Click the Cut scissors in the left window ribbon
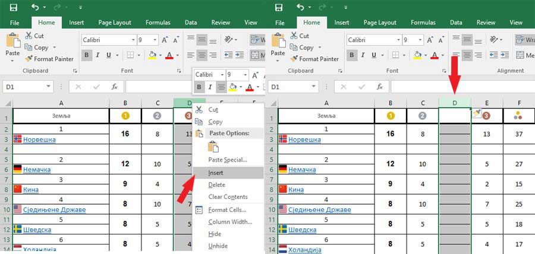 point(29,36)
